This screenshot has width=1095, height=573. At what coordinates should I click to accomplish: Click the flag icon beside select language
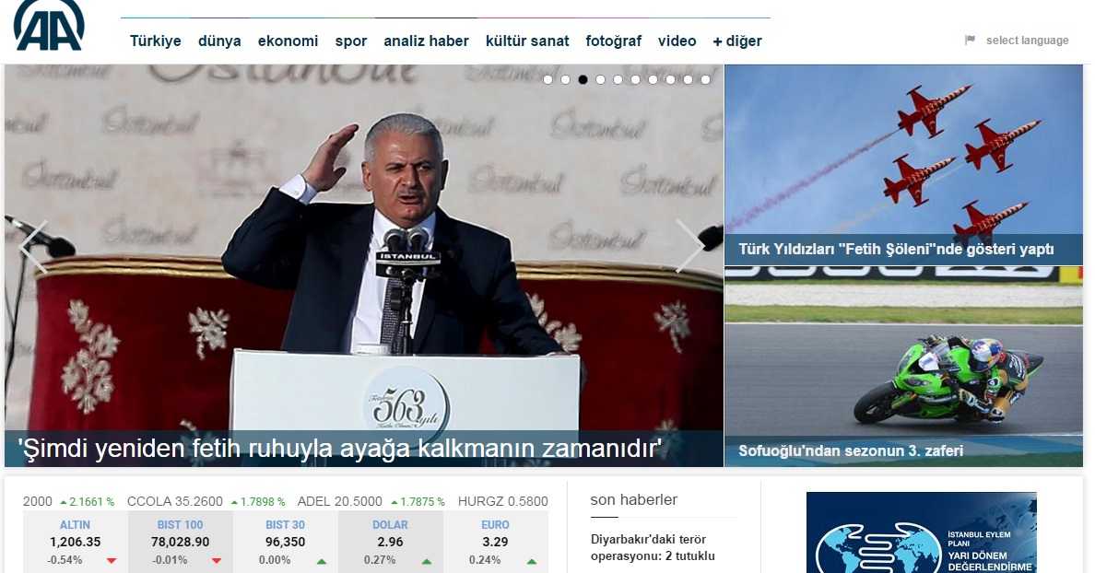(x=970, y=41)
